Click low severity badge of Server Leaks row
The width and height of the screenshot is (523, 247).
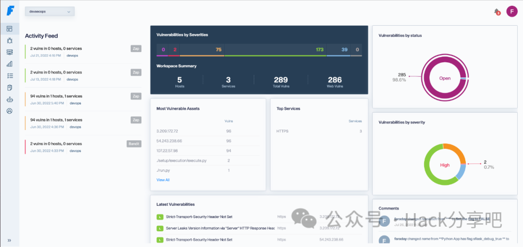(x=160, y=228)
